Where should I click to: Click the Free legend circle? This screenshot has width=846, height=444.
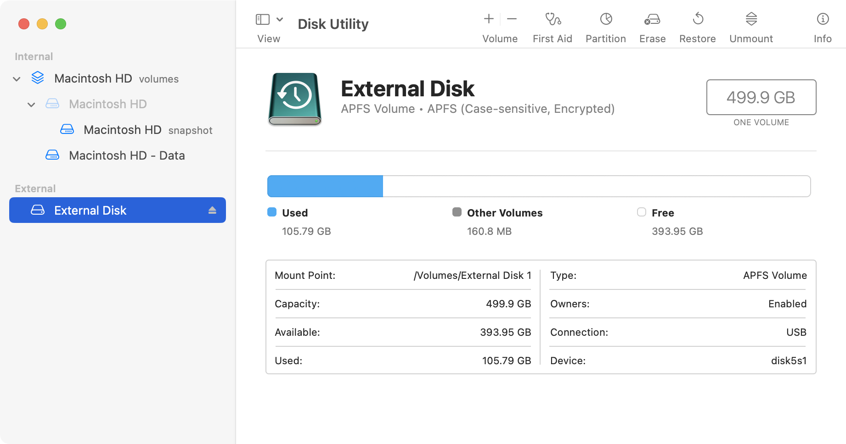641,212
